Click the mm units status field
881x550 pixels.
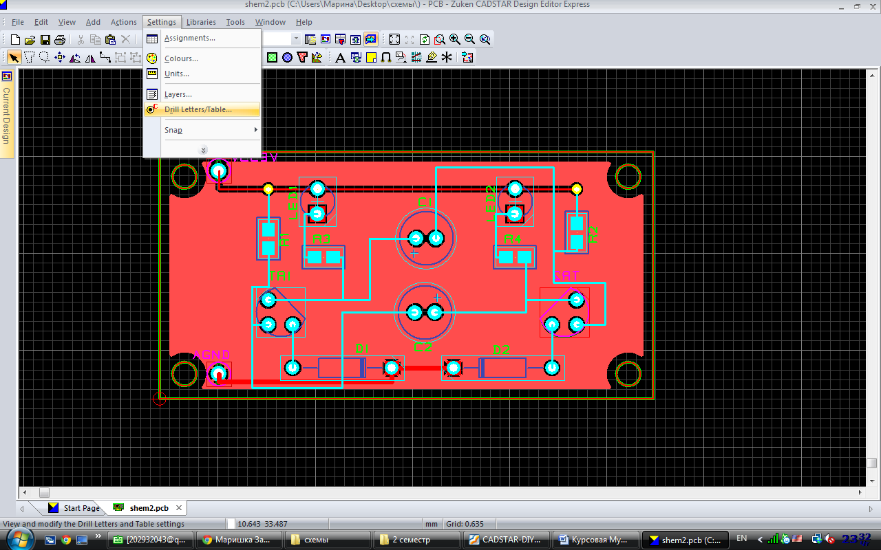[x=432, y=524]
